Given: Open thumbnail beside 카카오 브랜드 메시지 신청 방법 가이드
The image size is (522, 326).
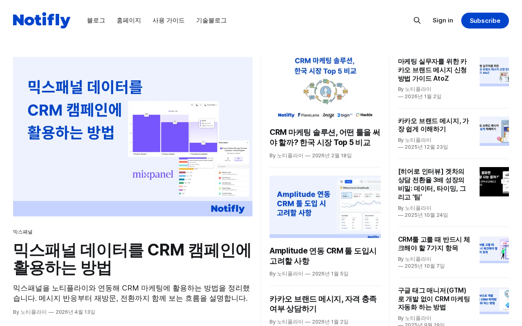Looking at the screenshot, I should (x=494, y=72).
